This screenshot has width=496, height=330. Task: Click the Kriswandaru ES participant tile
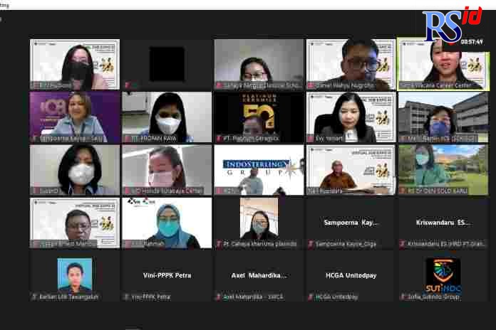pyautogui.click(x=443, y=223)
